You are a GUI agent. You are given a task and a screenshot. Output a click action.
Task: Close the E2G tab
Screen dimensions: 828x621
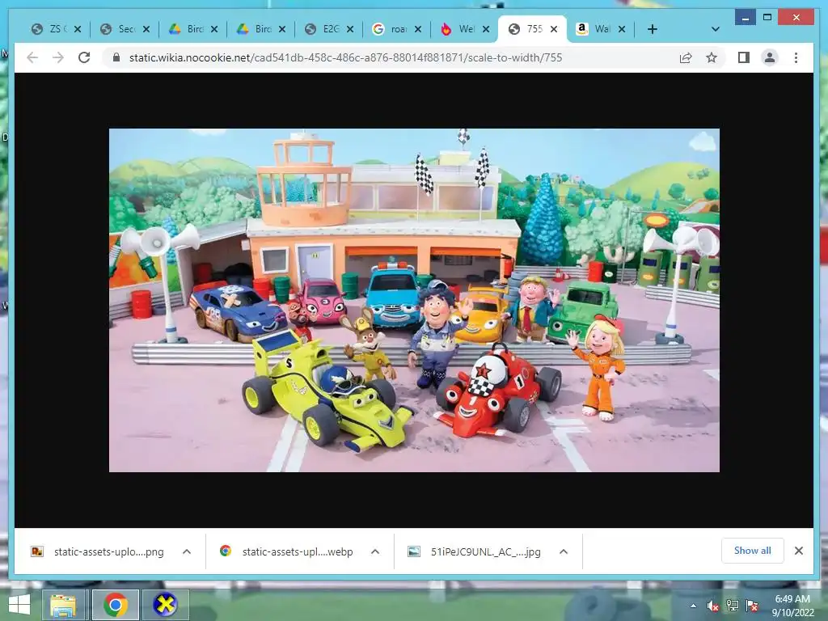coord(350,29)
